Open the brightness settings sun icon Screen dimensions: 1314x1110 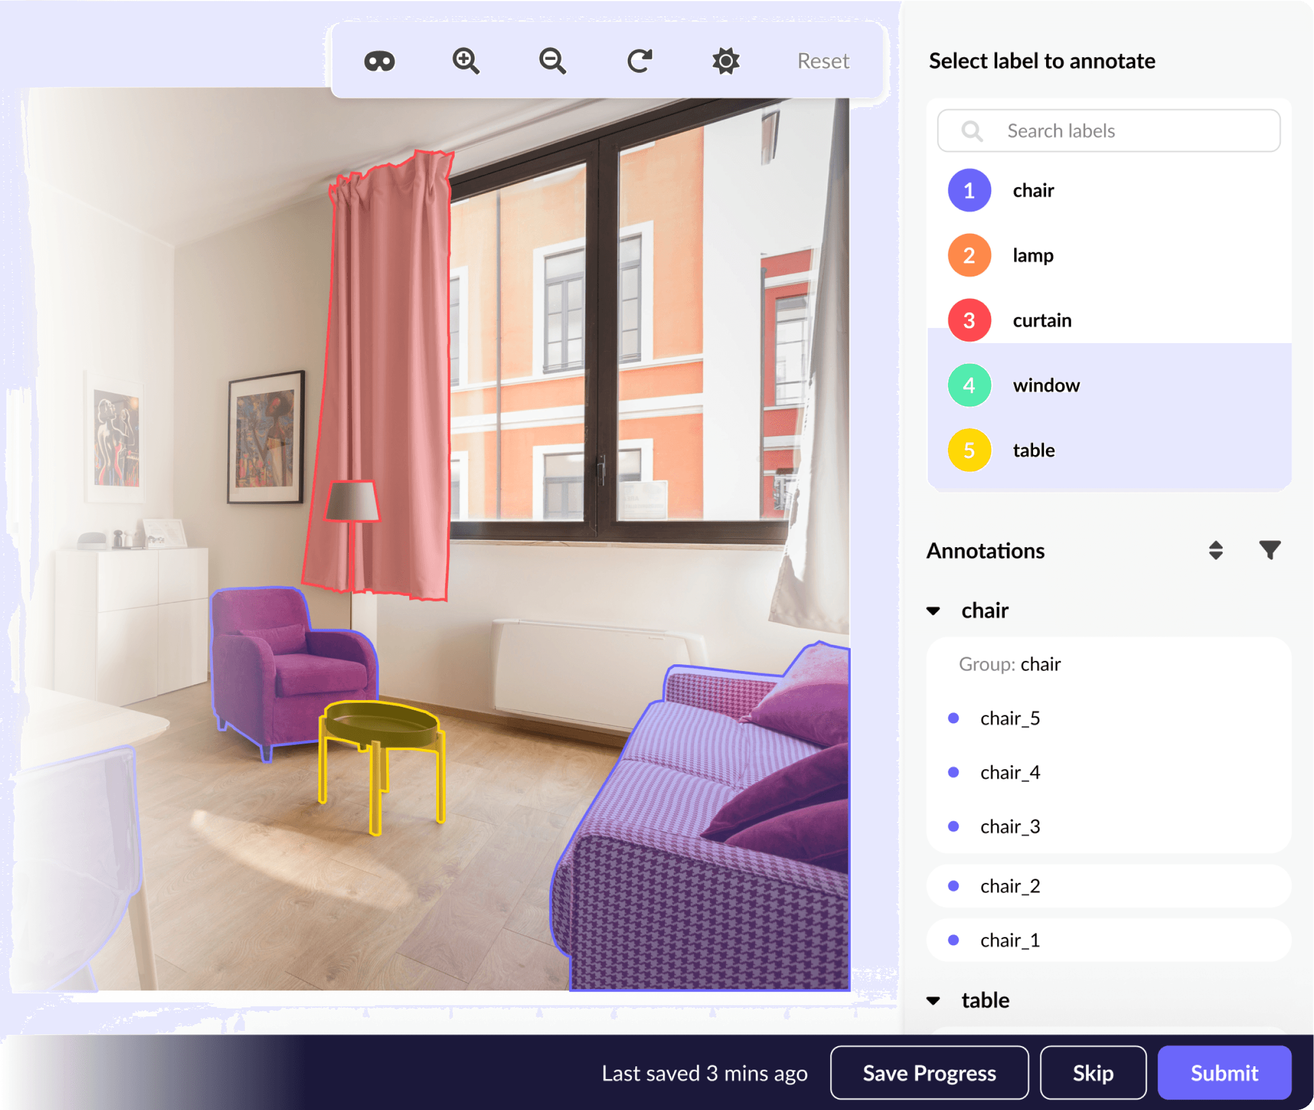tap(725, 61)
